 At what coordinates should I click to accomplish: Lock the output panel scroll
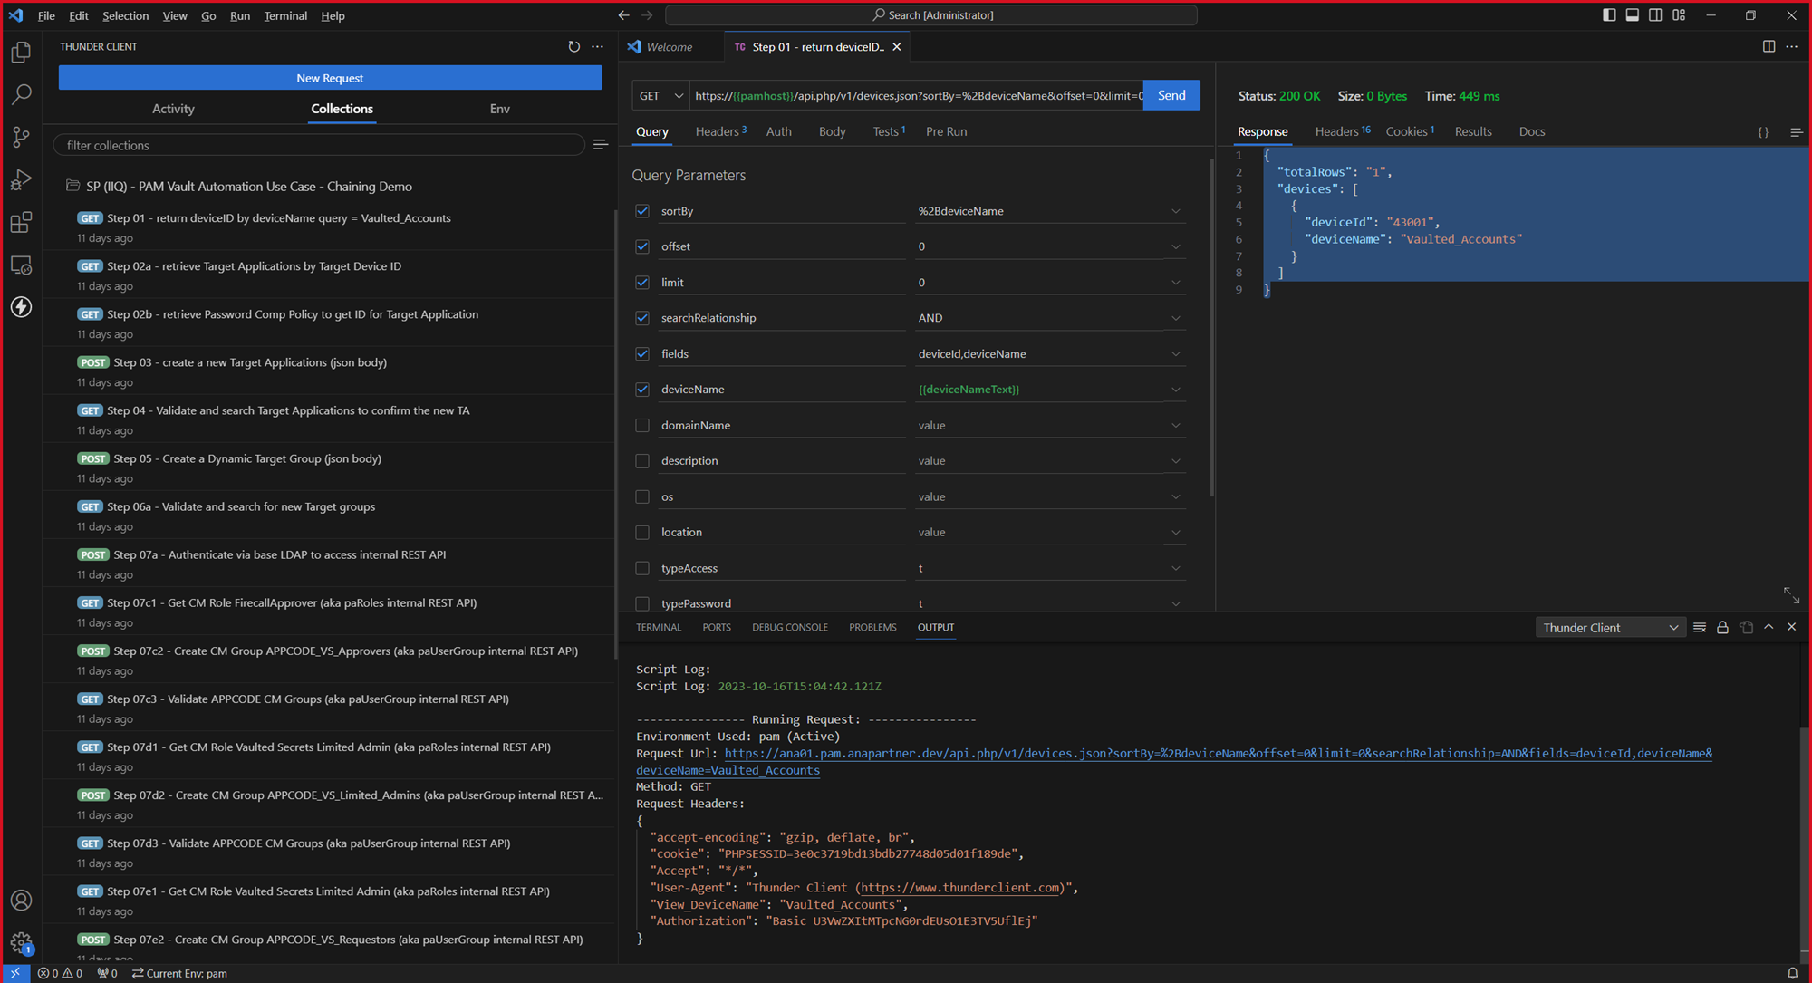tap(1722, 627)
